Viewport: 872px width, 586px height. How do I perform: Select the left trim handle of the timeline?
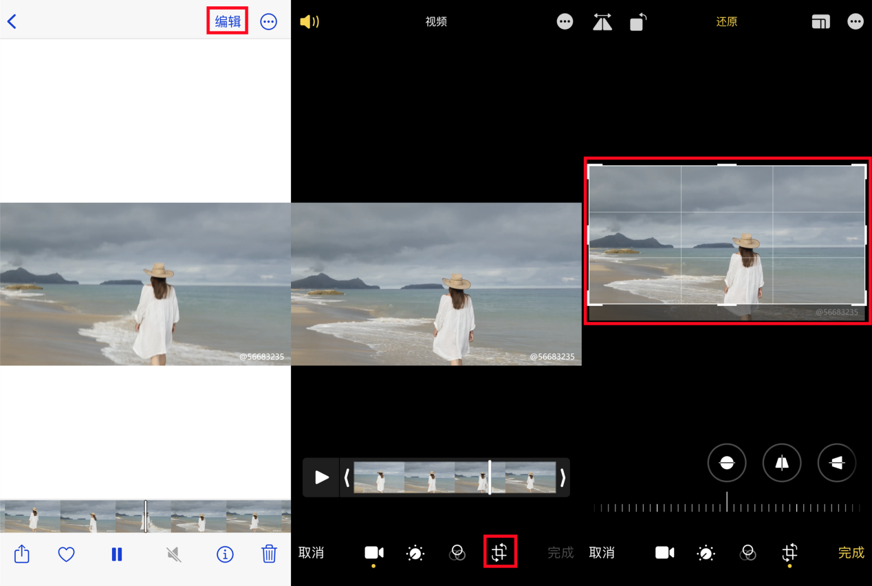click(347, 477)
